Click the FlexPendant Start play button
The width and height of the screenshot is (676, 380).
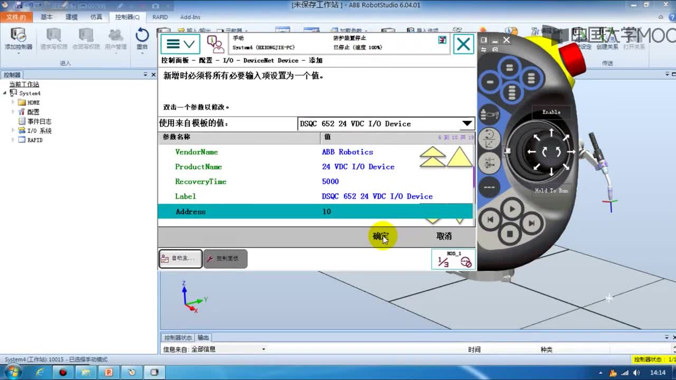511,209
